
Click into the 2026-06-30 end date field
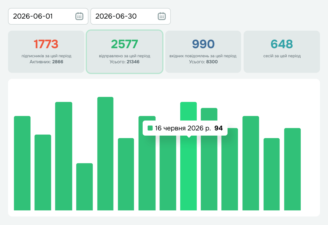pos(131,16)
